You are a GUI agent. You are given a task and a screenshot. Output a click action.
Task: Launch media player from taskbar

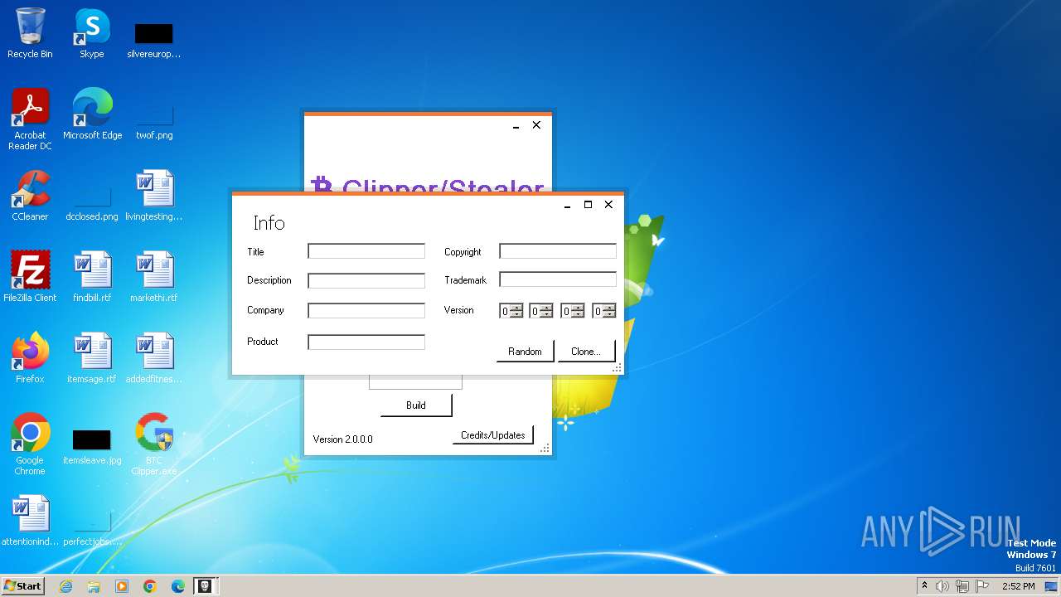coord(122,586)
